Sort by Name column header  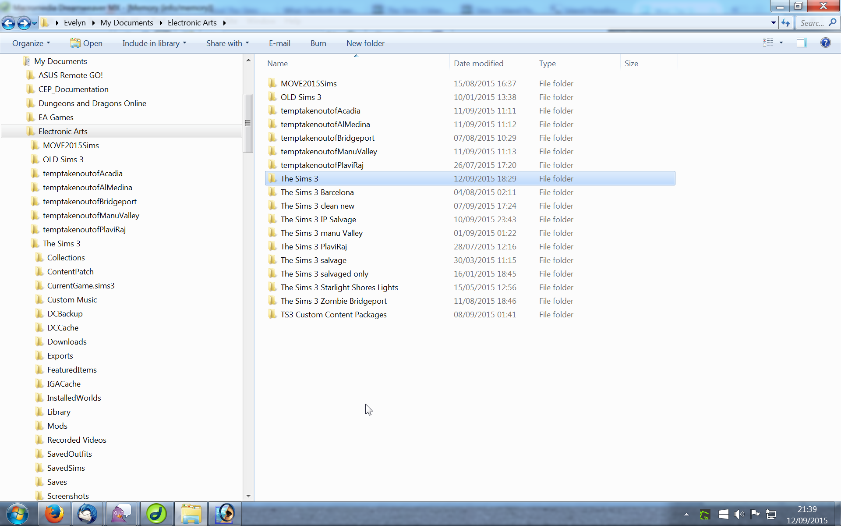(357, 63)
